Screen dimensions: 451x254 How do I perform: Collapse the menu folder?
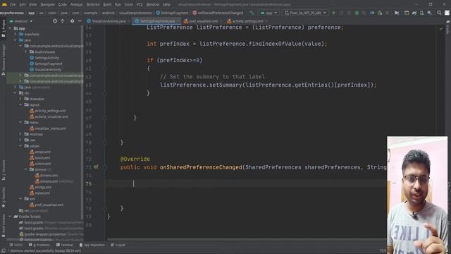(x=20, y=122)
